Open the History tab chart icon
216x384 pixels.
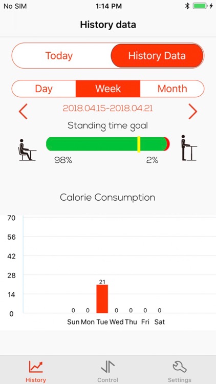tap(36, 367)
